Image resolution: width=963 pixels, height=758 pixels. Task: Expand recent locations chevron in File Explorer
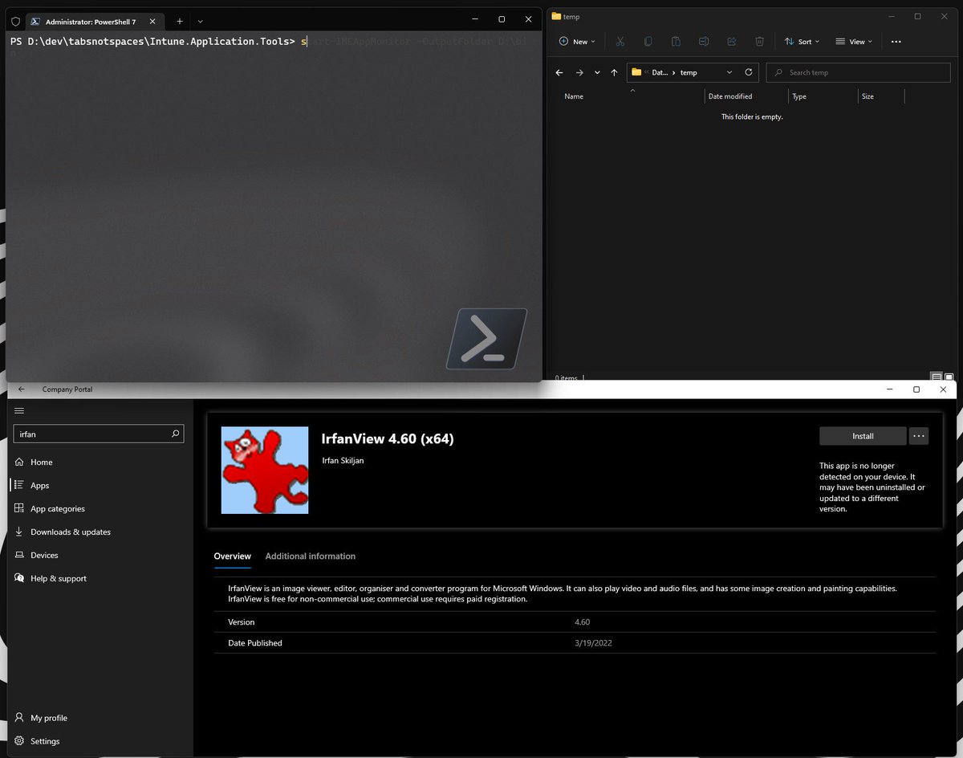coord(597,72)
